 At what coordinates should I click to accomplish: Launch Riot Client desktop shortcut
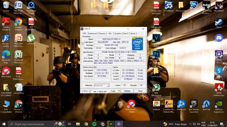(x=6, y=72)
